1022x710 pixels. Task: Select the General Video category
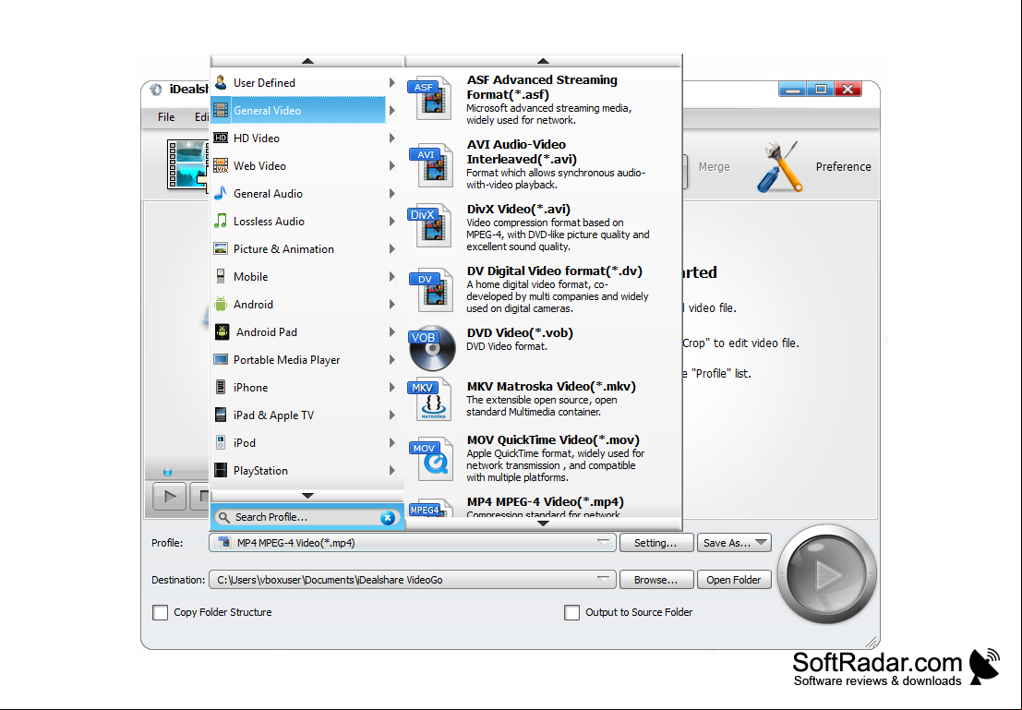pyautogui.click(x=298, y=110)
